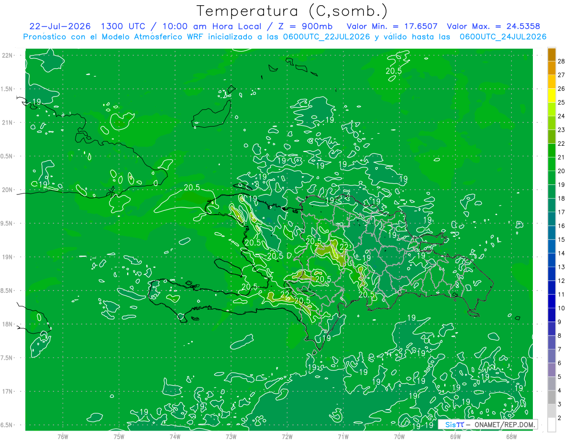
Task: Click "Valor Max. = 24.5358" text
Action: [x=494, y=26]
